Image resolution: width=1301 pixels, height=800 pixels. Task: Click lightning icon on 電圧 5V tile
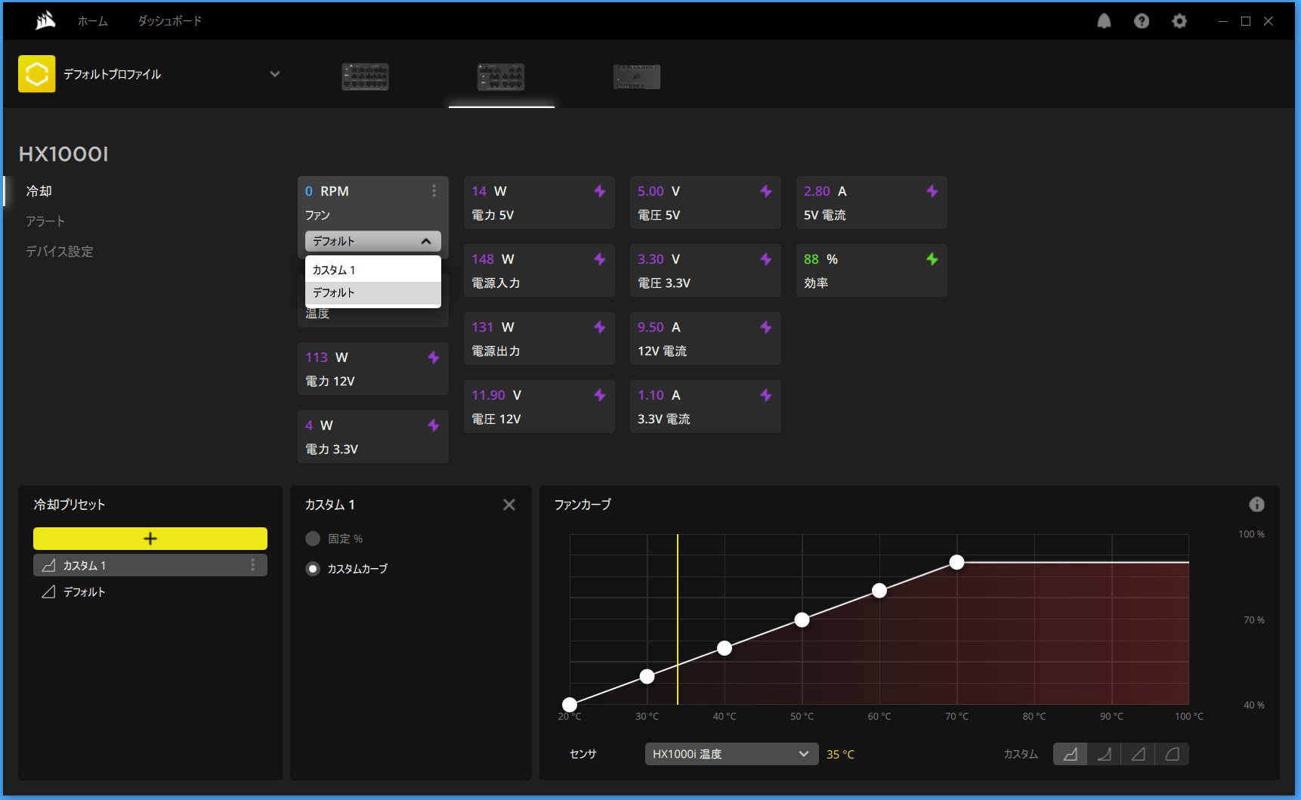(766, 191)
